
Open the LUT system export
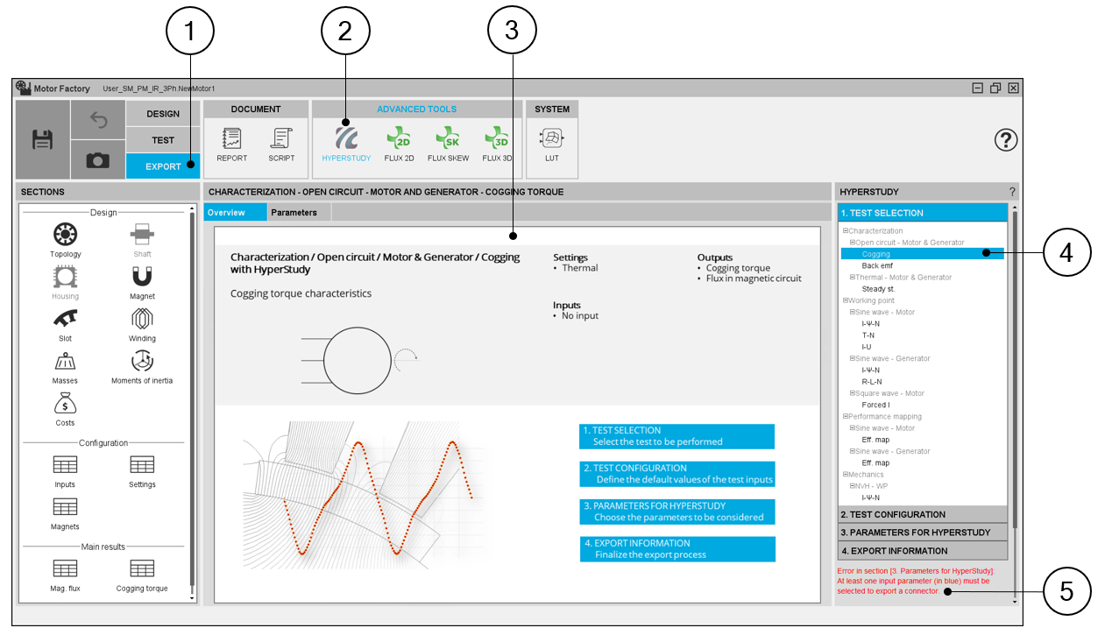tap(551, 139)
